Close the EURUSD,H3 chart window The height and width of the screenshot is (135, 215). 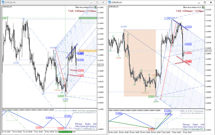coord(211,3)
